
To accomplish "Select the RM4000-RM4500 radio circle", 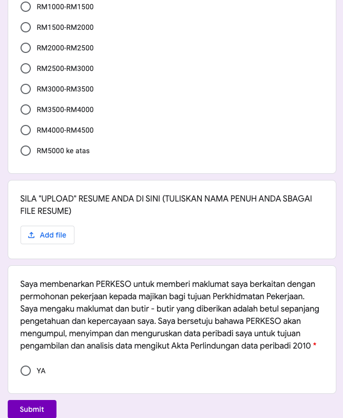I will [x=26, y=130].
